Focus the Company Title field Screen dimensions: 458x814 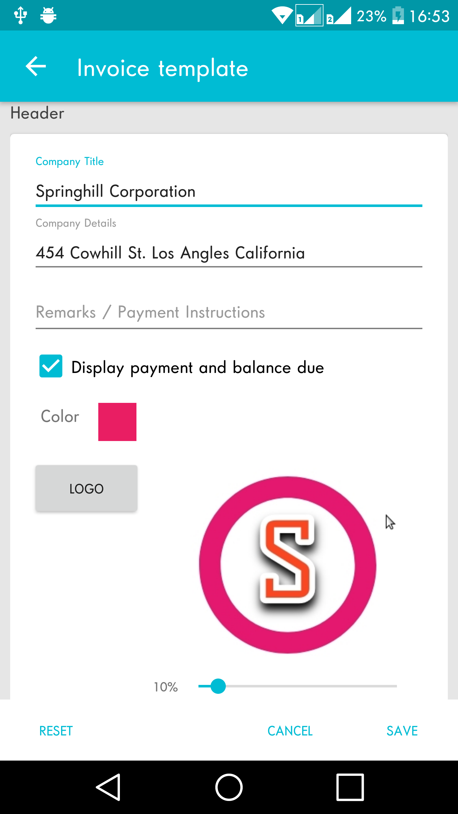pos(229,191)
